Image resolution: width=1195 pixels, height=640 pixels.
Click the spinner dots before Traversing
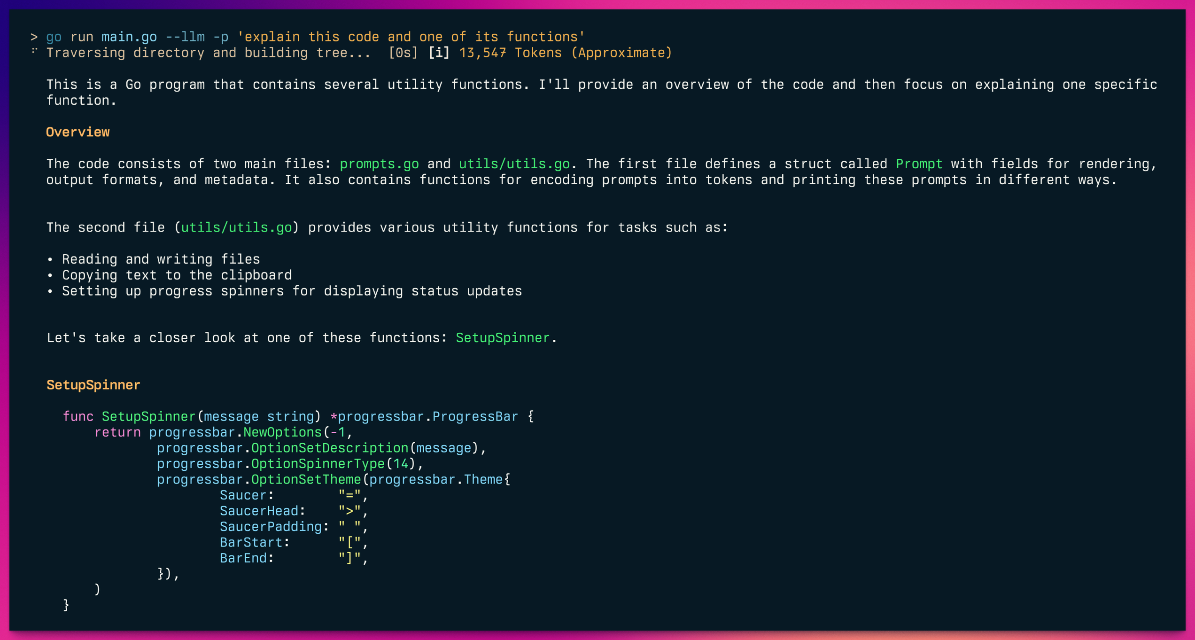34,51
